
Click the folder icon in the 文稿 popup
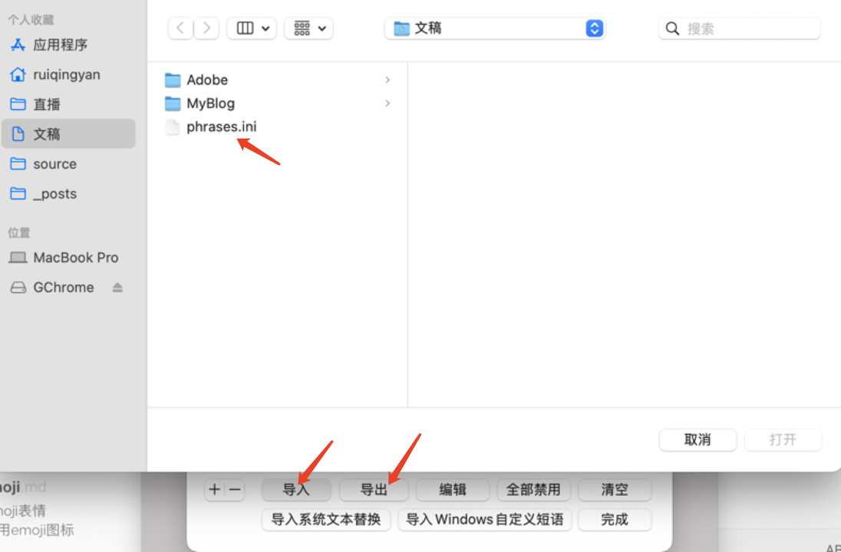click(401, 28)
